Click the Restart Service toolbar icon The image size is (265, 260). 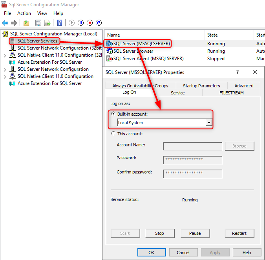[x=99, y=23]
